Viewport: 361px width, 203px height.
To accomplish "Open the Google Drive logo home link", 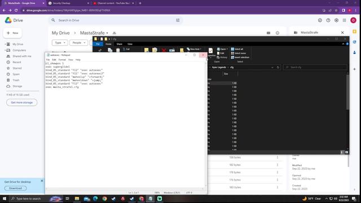I will (x=14, y=20).
